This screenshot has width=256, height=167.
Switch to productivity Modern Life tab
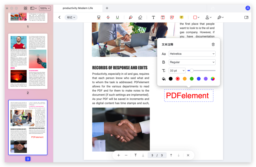coord(78,8)
